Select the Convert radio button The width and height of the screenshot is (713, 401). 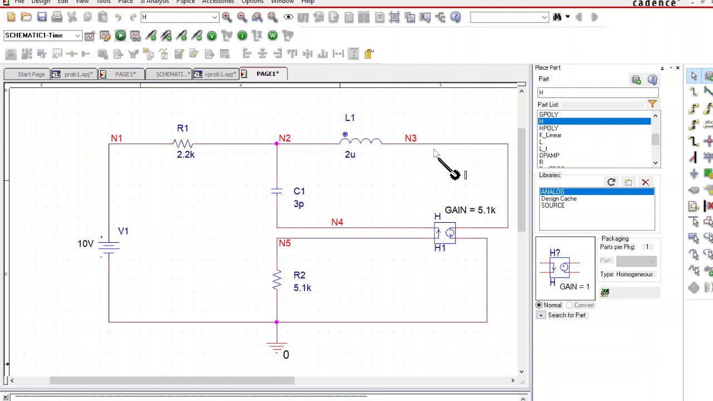pos(569,305)
